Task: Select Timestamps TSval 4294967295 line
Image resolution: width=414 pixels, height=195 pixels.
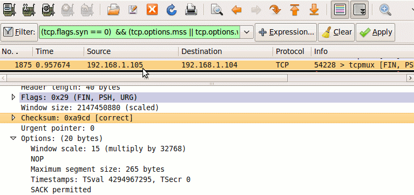Action: pos(110,180)
